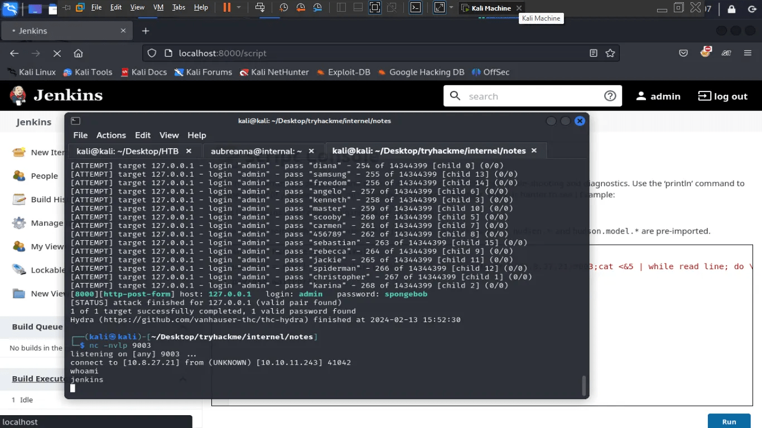Take a VM snapshot with the clock icon
Viewport: 762px width, 428px height.
point(284,8)
